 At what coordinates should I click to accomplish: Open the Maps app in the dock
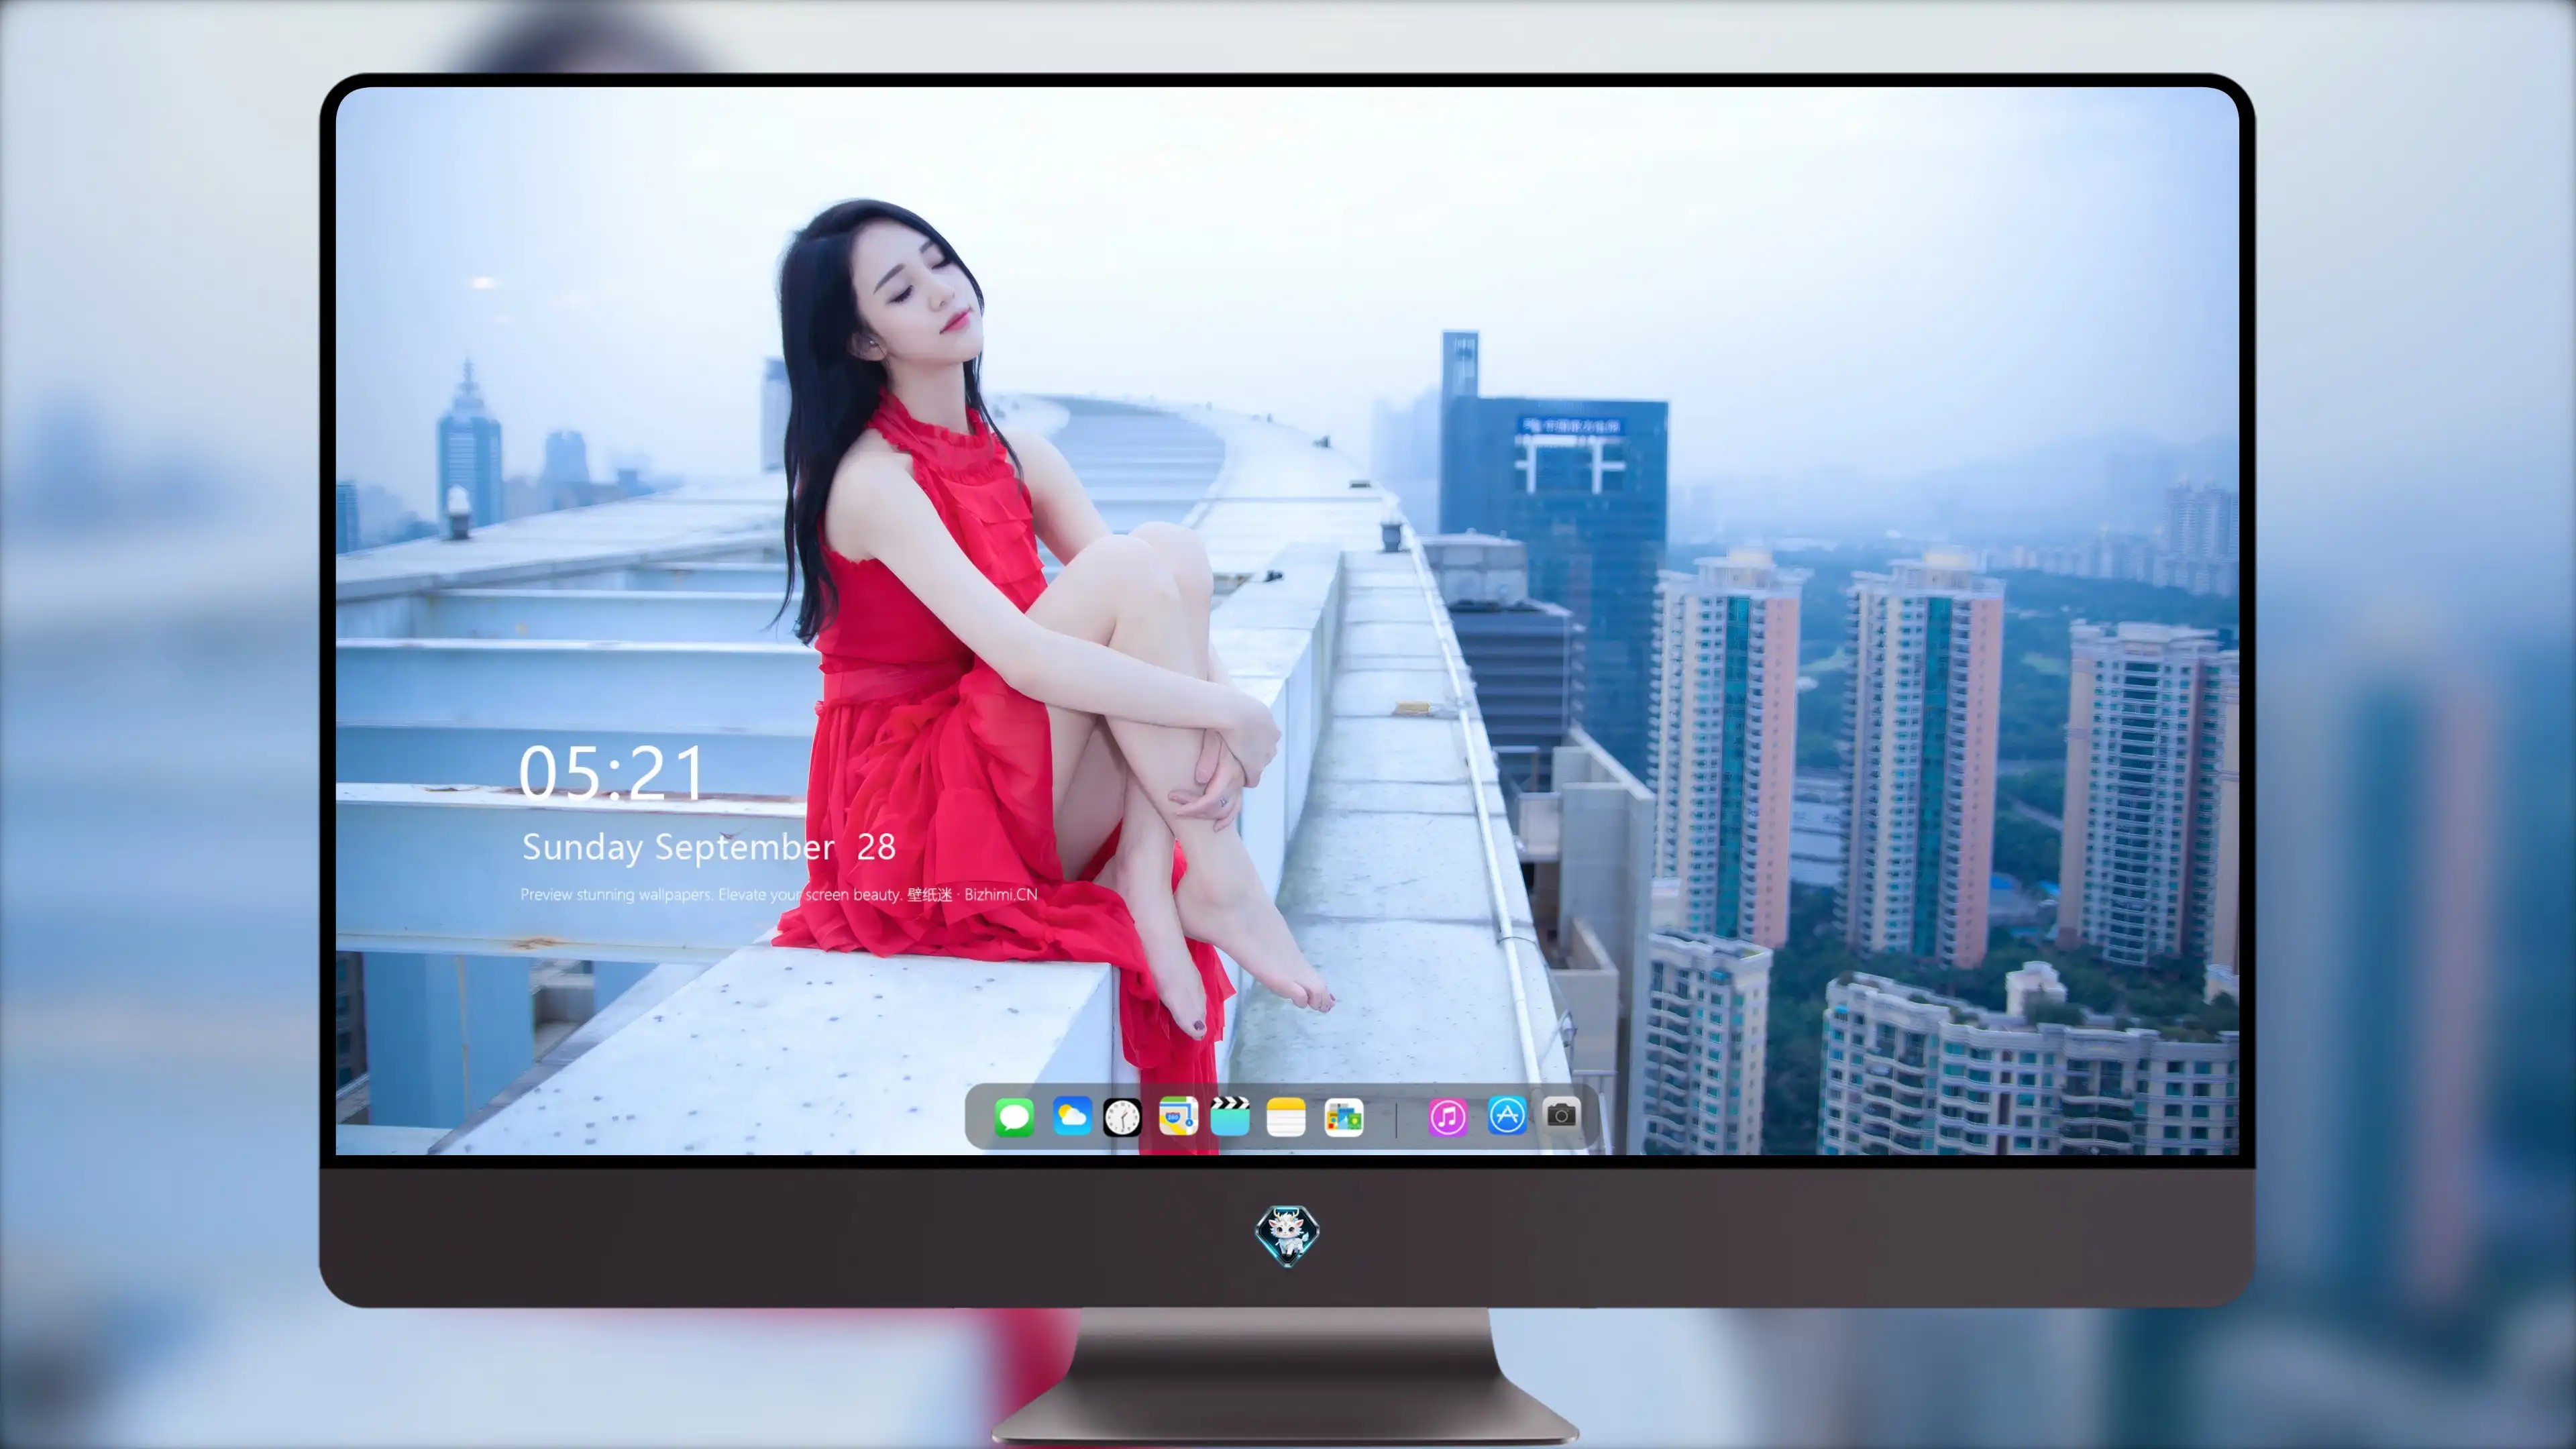1178,1117
